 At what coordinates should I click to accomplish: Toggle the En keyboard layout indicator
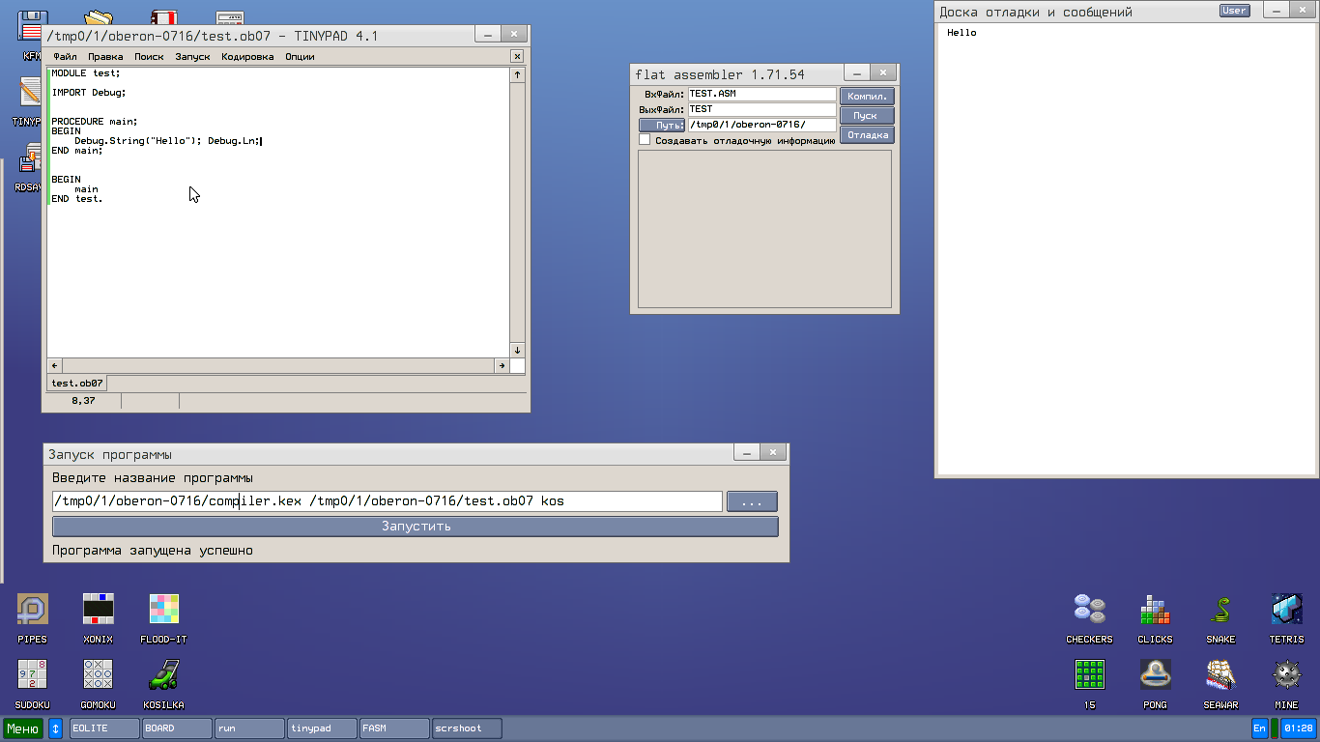[1259, 728]
